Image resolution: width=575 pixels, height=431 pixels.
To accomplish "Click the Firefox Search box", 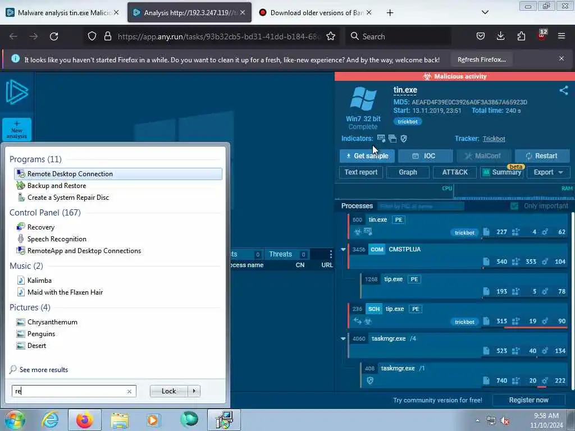I will tap(398, 36).
